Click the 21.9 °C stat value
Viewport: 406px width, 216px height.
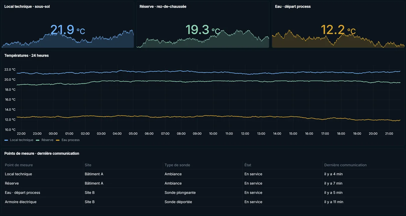pyautogui.click(x=68, y=30)
